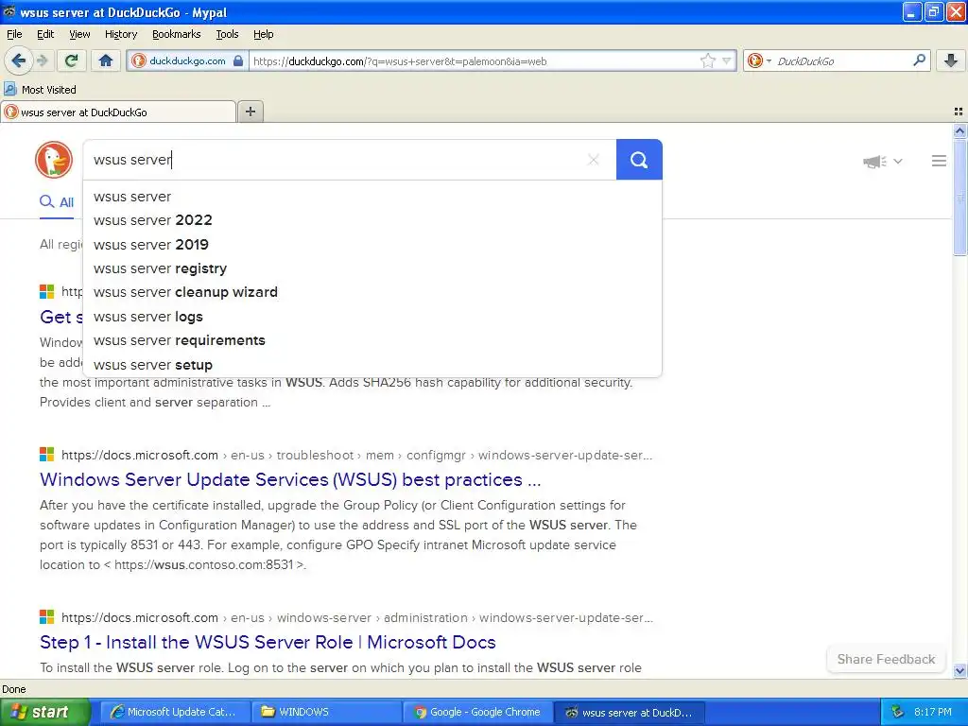Open the Help menu

(263, 34)
